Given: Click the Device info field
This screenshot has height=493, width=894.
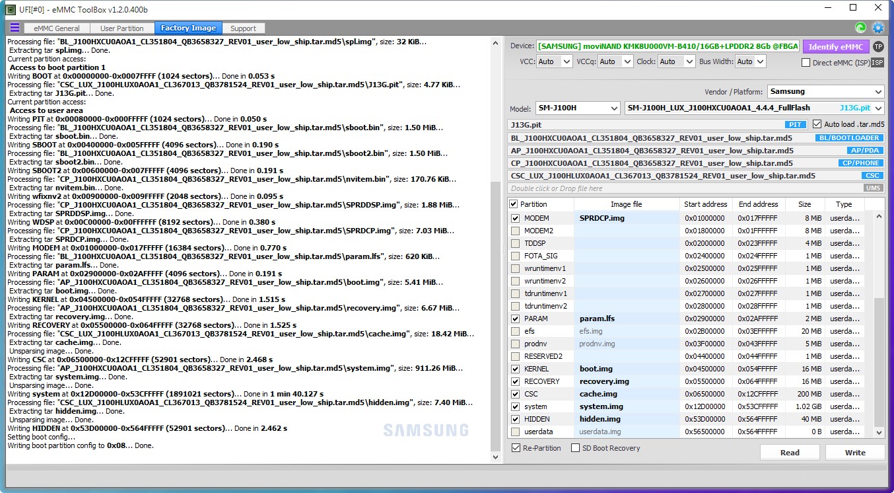Looking at the screenshot, I should click(668, 46).
